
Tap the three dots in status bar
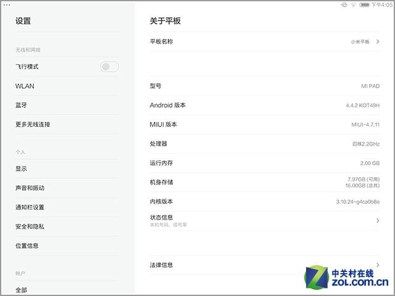point(7,5)
